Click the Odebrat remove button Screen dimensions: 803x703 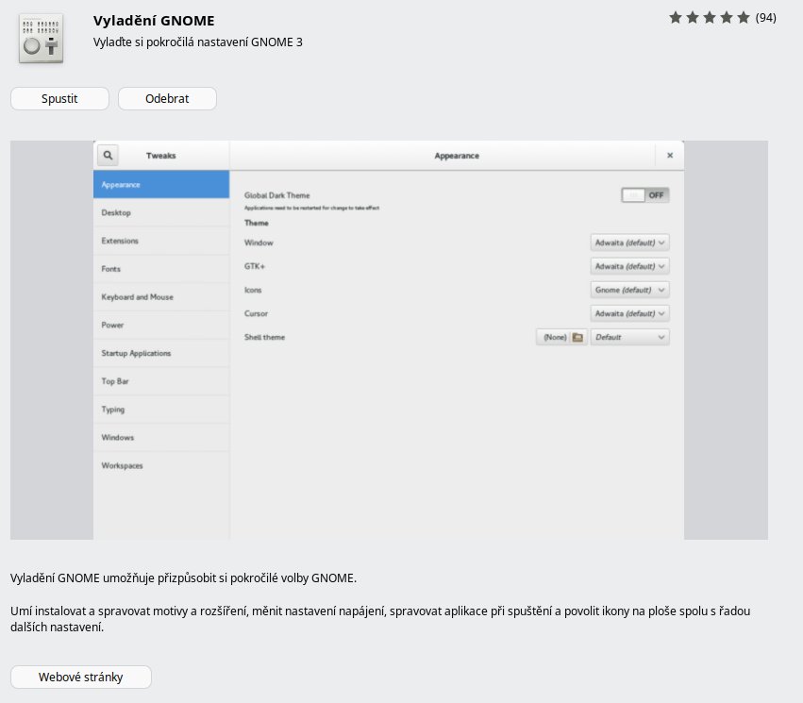coord(167,98)
